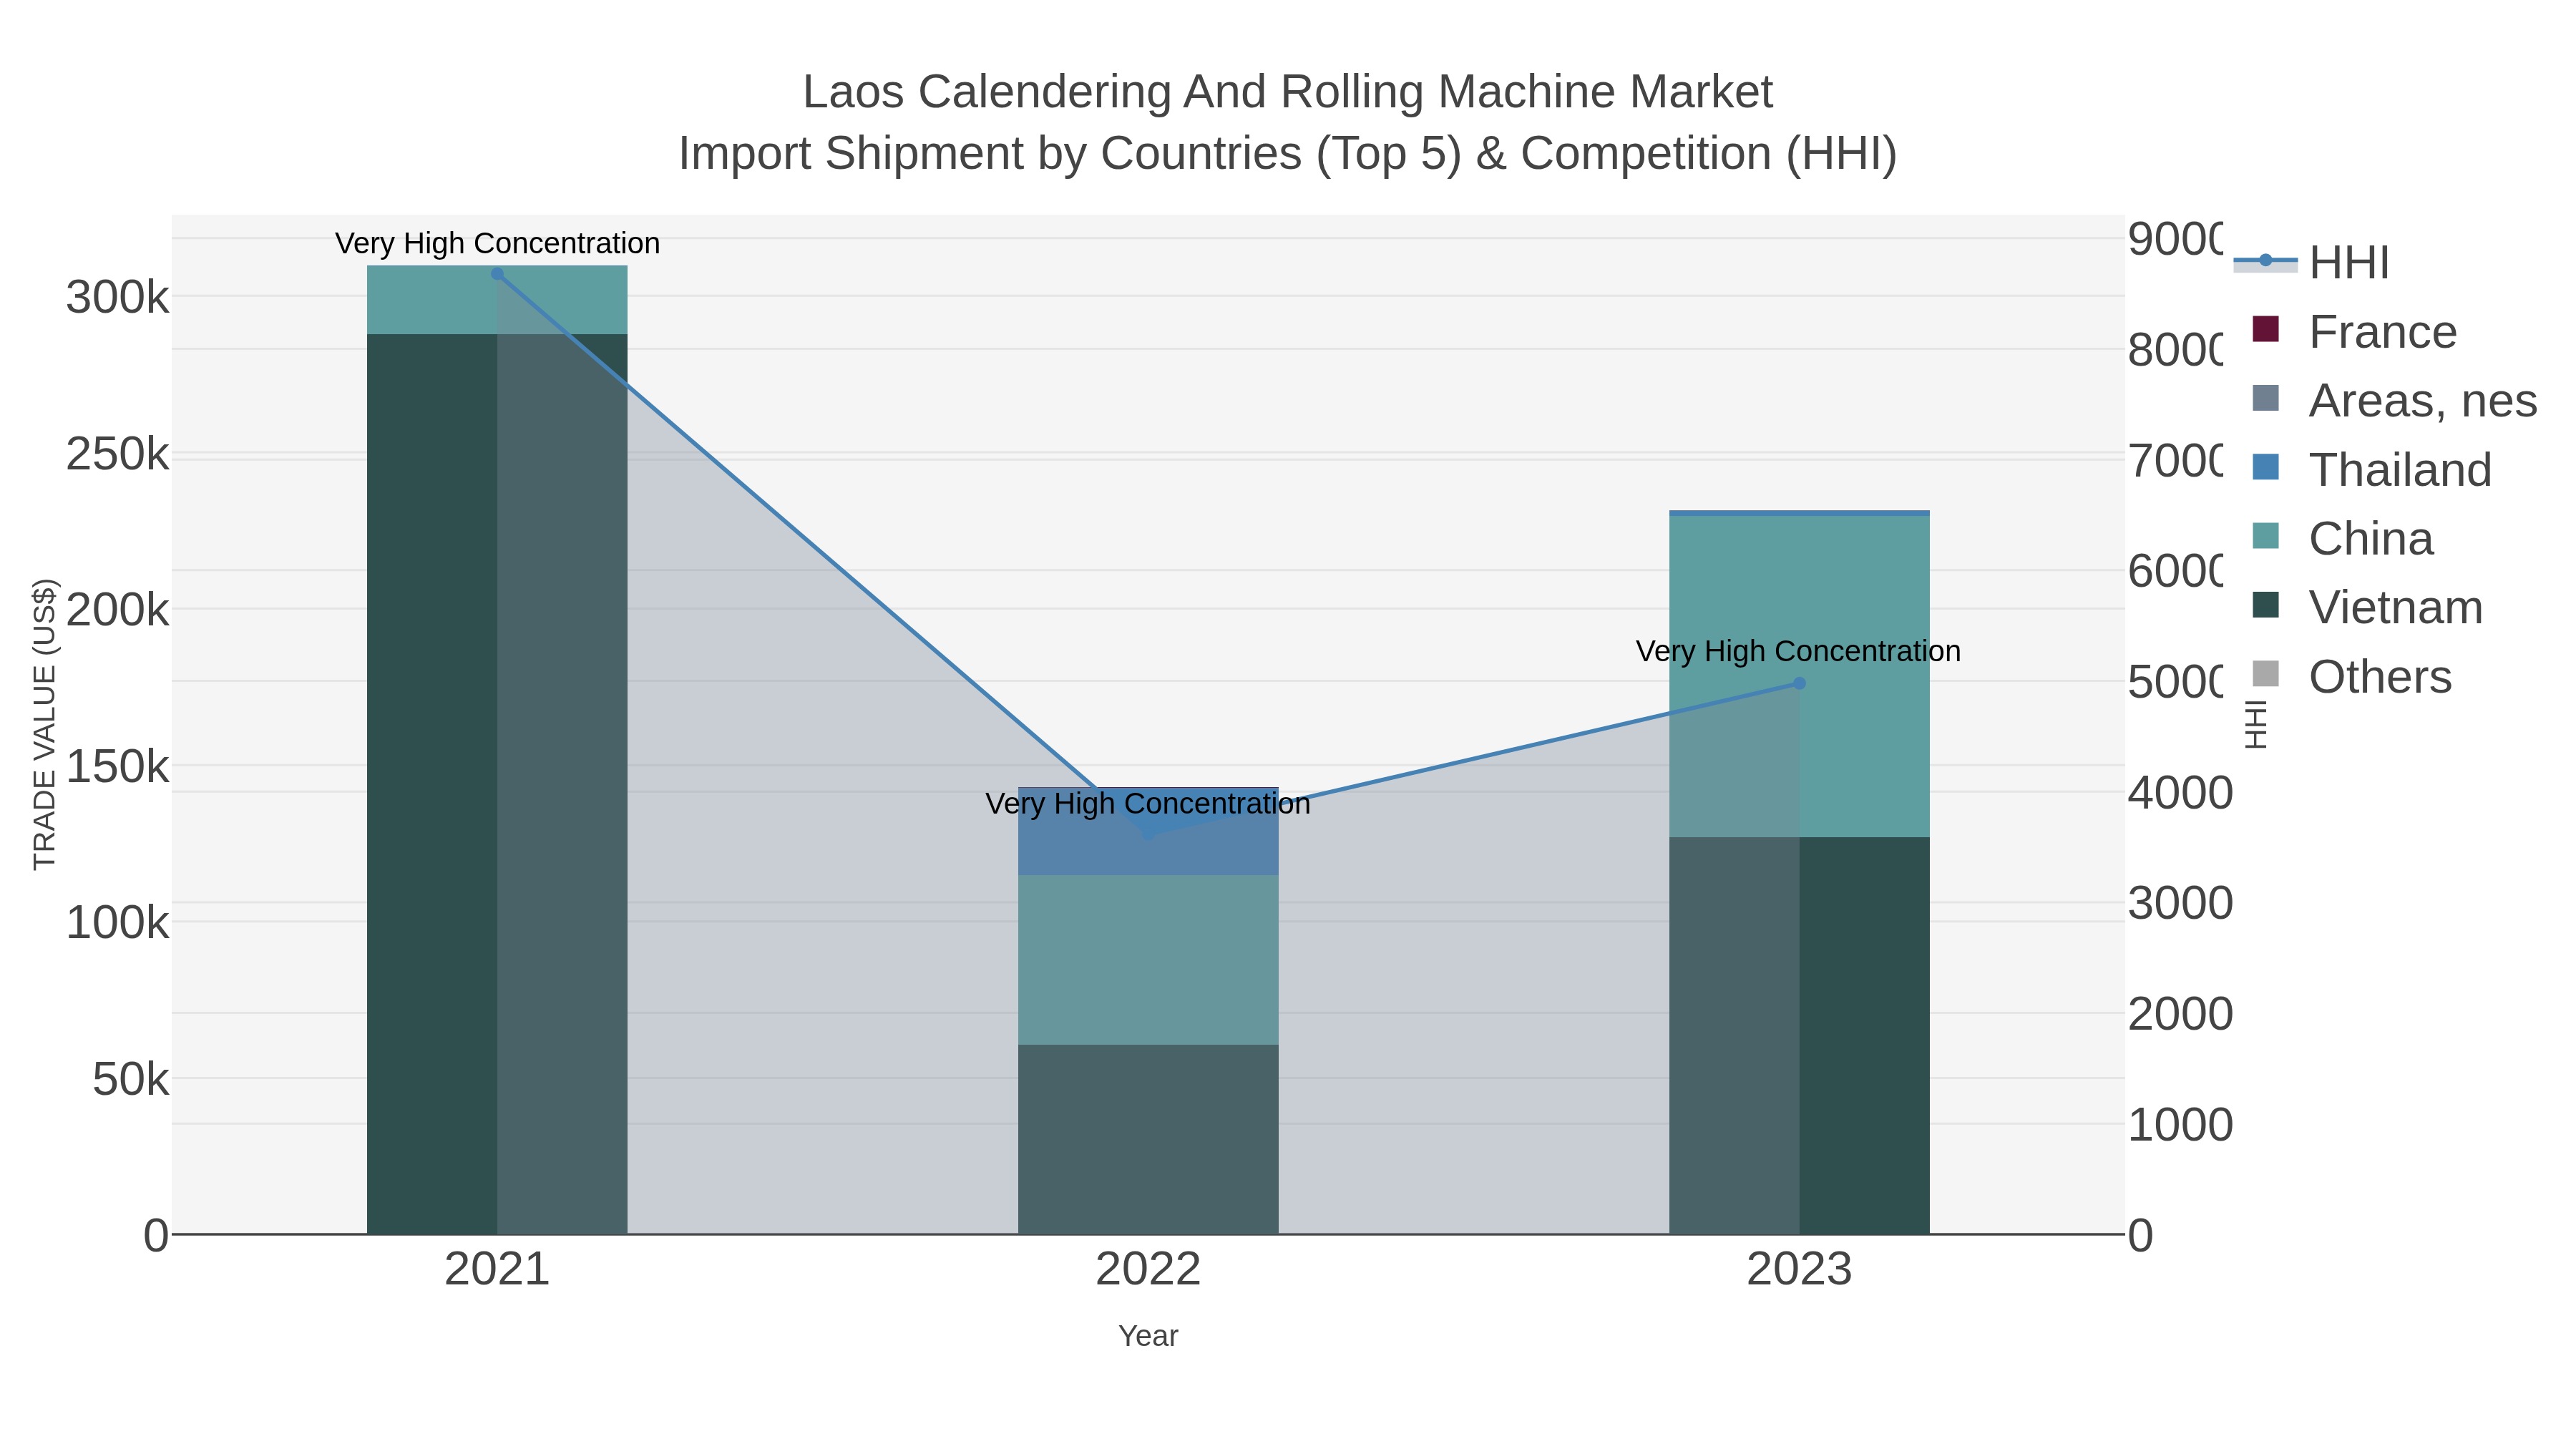Toggle the Vietnam series legend label
The width and height of the screenshot is (2576, 1449).
2396,608
